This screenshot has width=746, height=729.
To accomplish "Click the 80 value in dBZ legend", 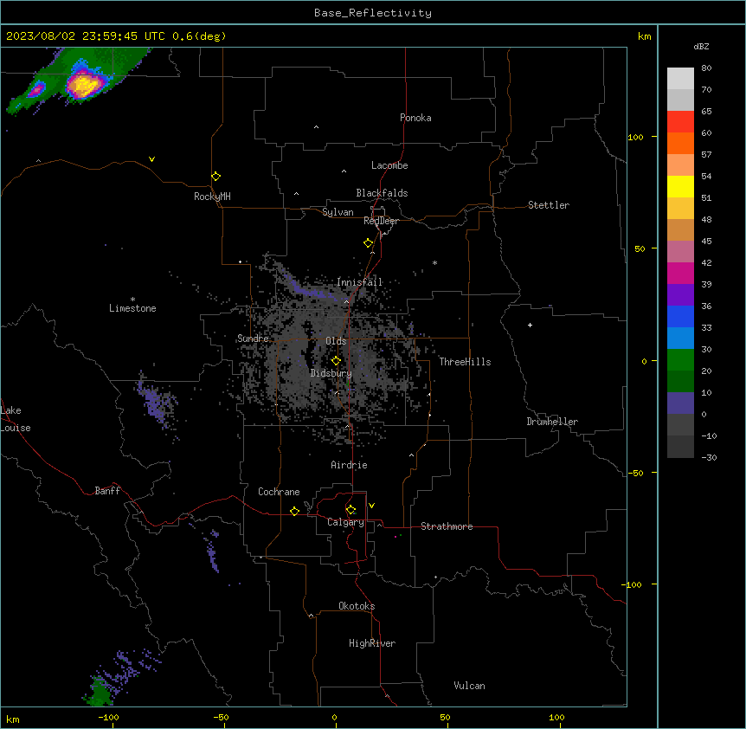I will coord(706,68).
